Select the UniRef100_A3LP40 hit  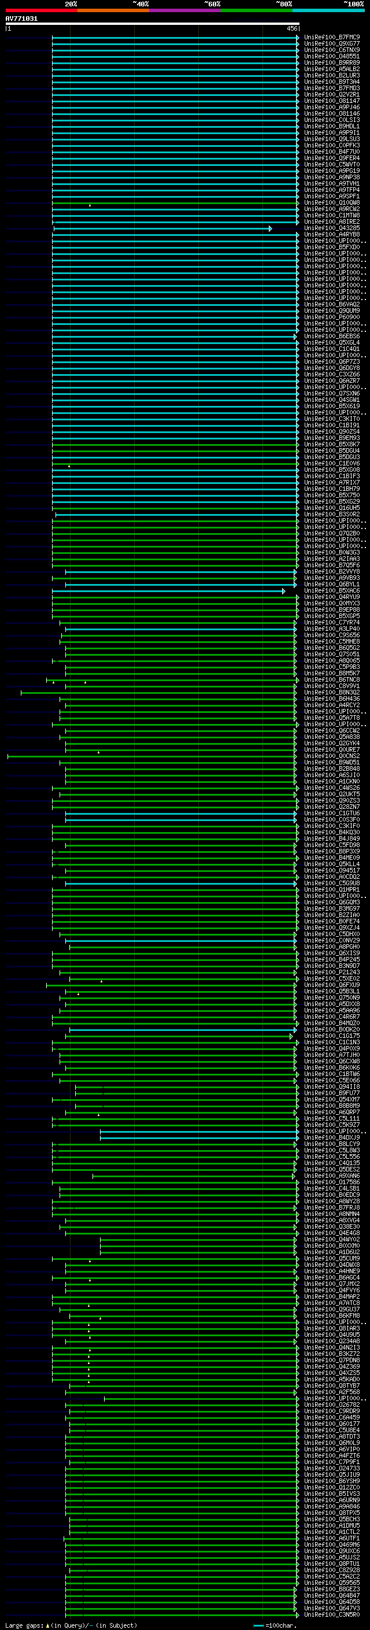[x=332, y=629]
